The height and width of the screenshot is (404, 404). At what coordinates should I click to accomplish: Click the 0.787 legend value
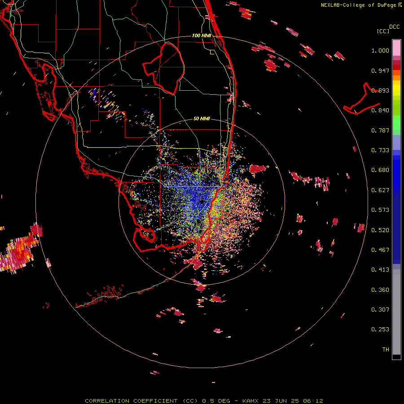coord(380,130)
